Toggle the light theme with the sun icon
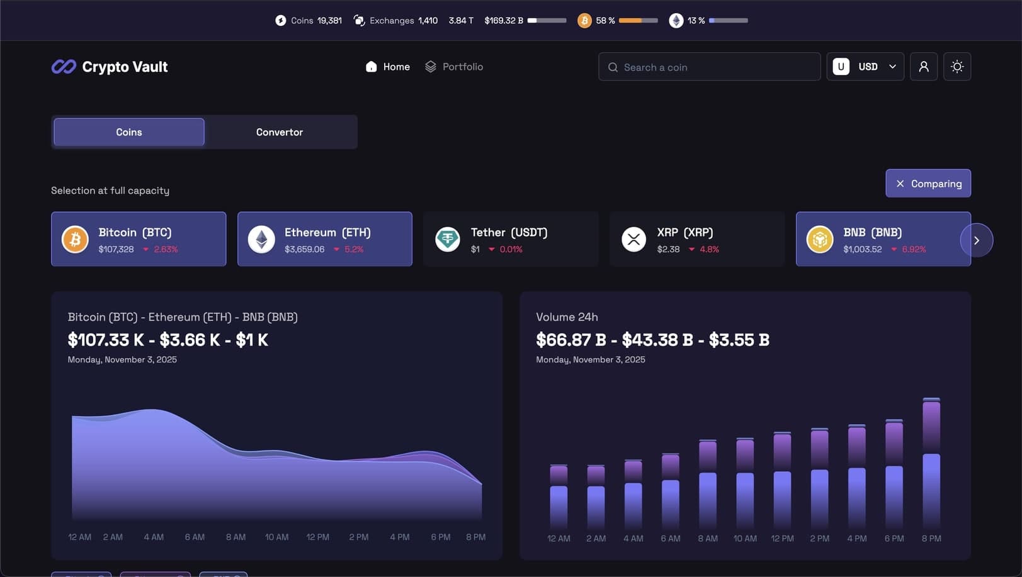Image resolution: width=1022 pixels, height=577 pixels. pyautogui.click(x=957, y=66)
